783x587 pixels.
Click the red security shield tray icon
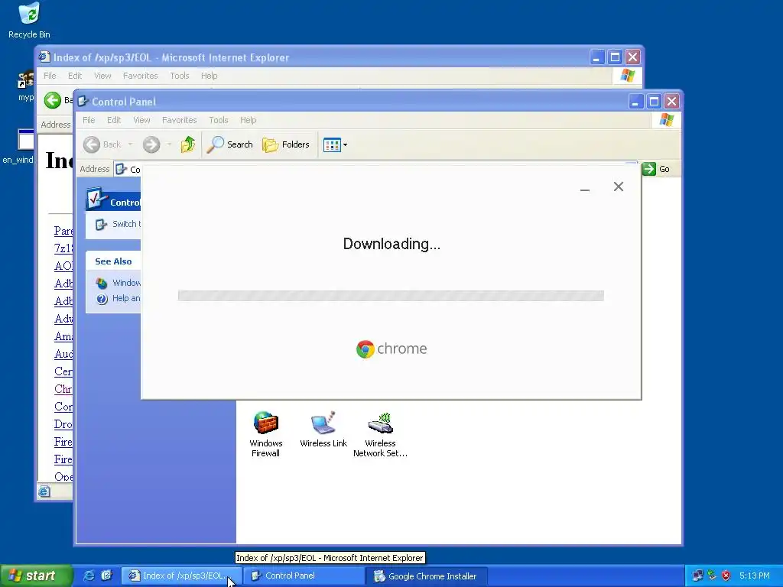click(x=726, y=576)
